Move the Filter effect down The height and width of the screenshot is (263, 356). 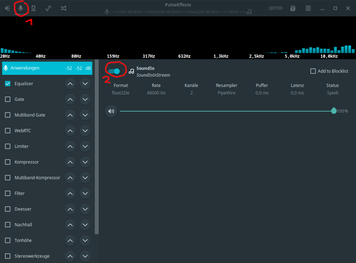pyautogui.click(x=85, y=194)
